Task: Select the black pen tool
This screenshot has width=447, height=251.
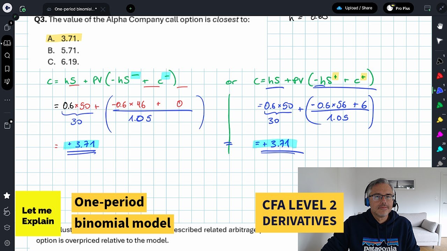Action: (440, 61)
